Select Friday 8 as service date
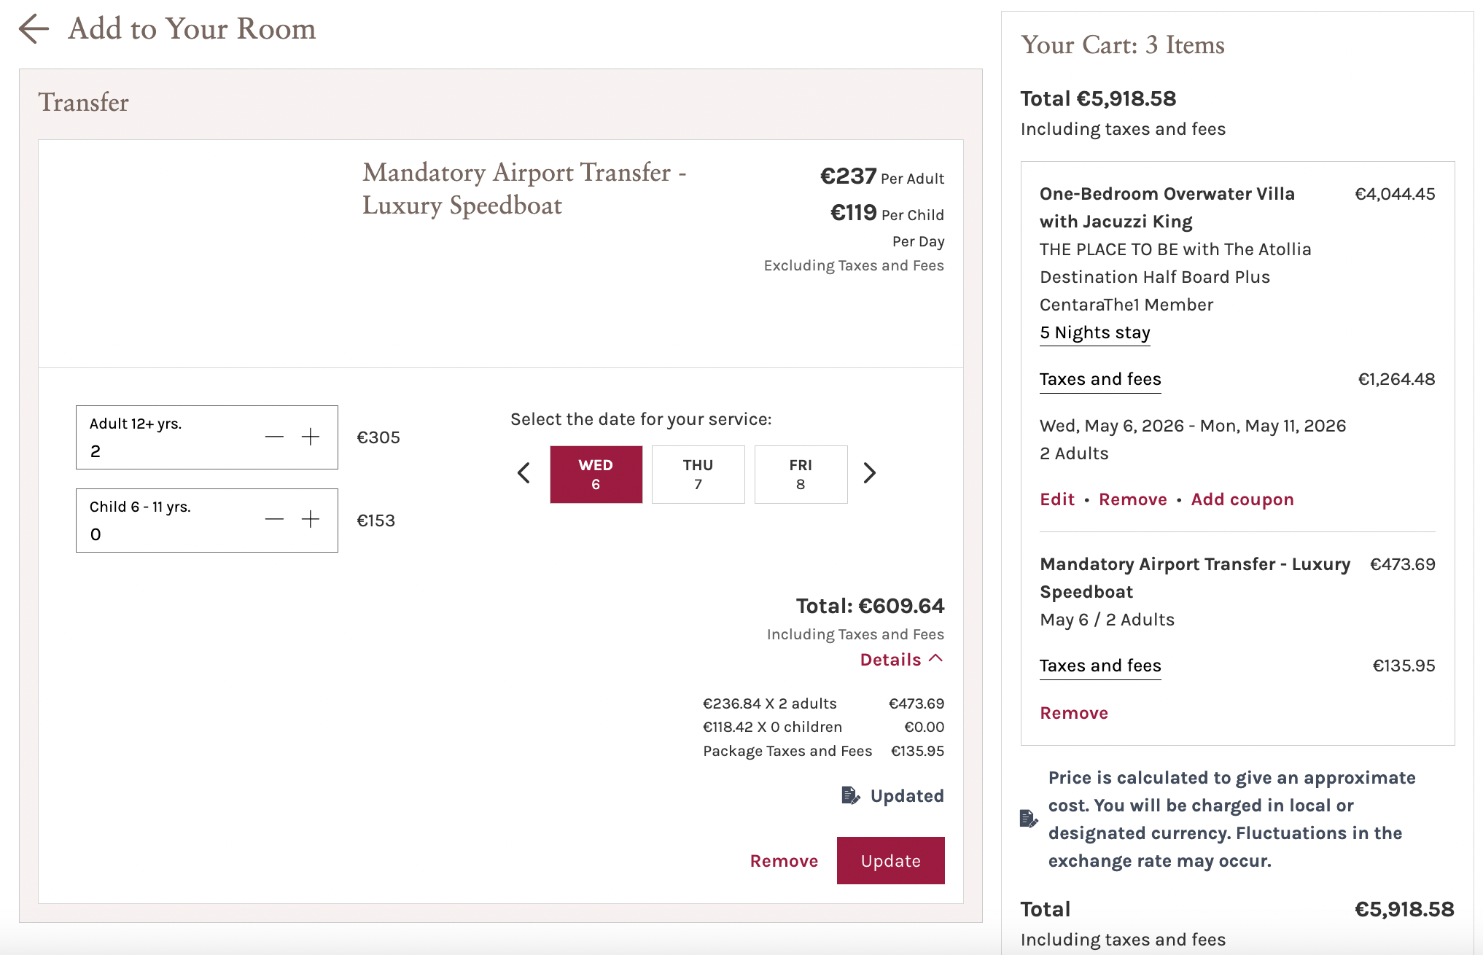Image resolution: width=1483 pixels, height=955 pixels. click(x=801, y=475)
